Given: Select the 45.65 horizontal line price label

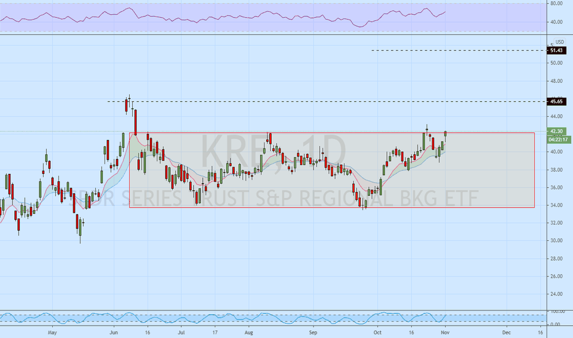Looking at the screenshot, I should pos(556,101).
